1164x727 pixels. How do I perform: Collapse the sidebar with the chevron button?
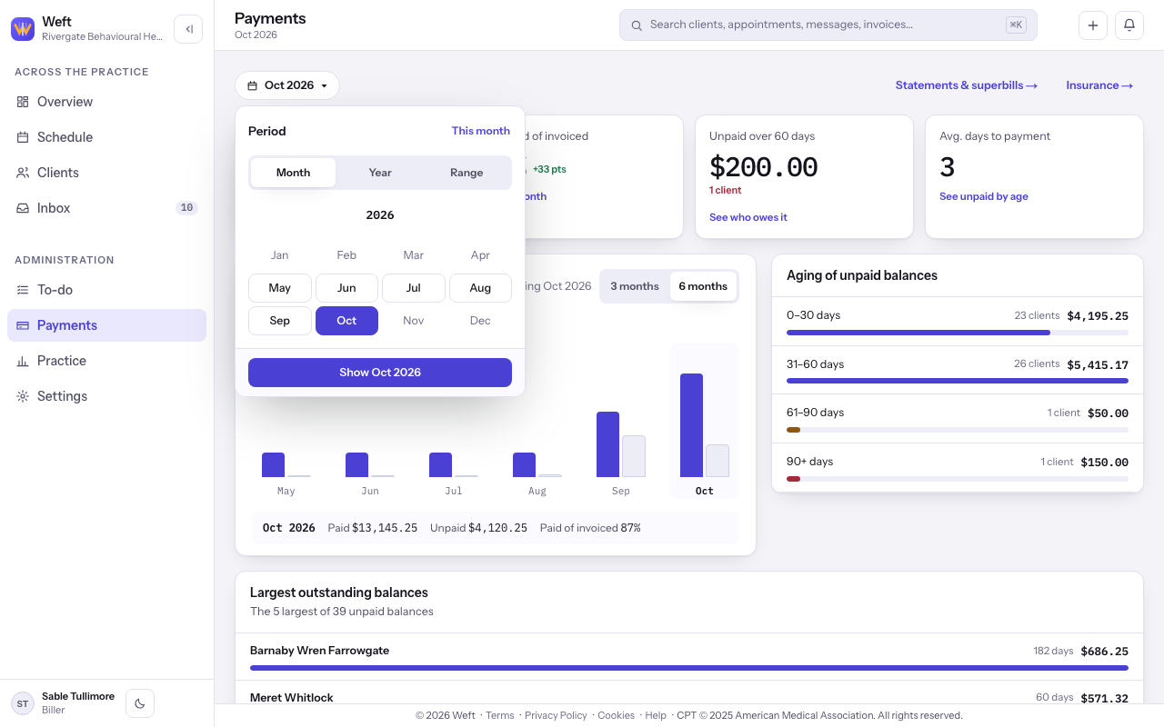(x=188, y=29)
